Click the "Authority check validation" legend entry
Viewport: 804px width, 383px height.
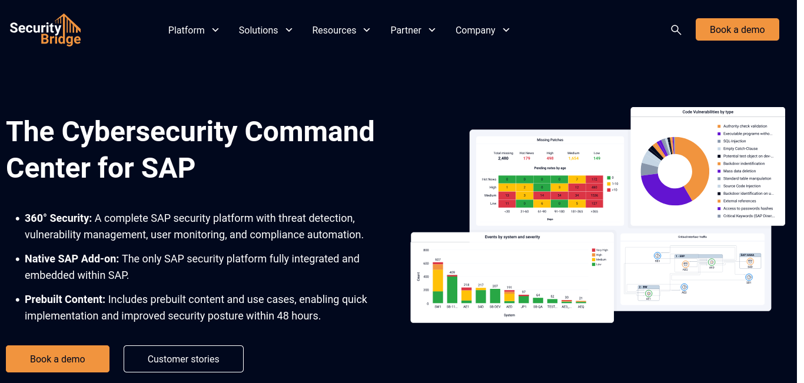coord(742,126)
